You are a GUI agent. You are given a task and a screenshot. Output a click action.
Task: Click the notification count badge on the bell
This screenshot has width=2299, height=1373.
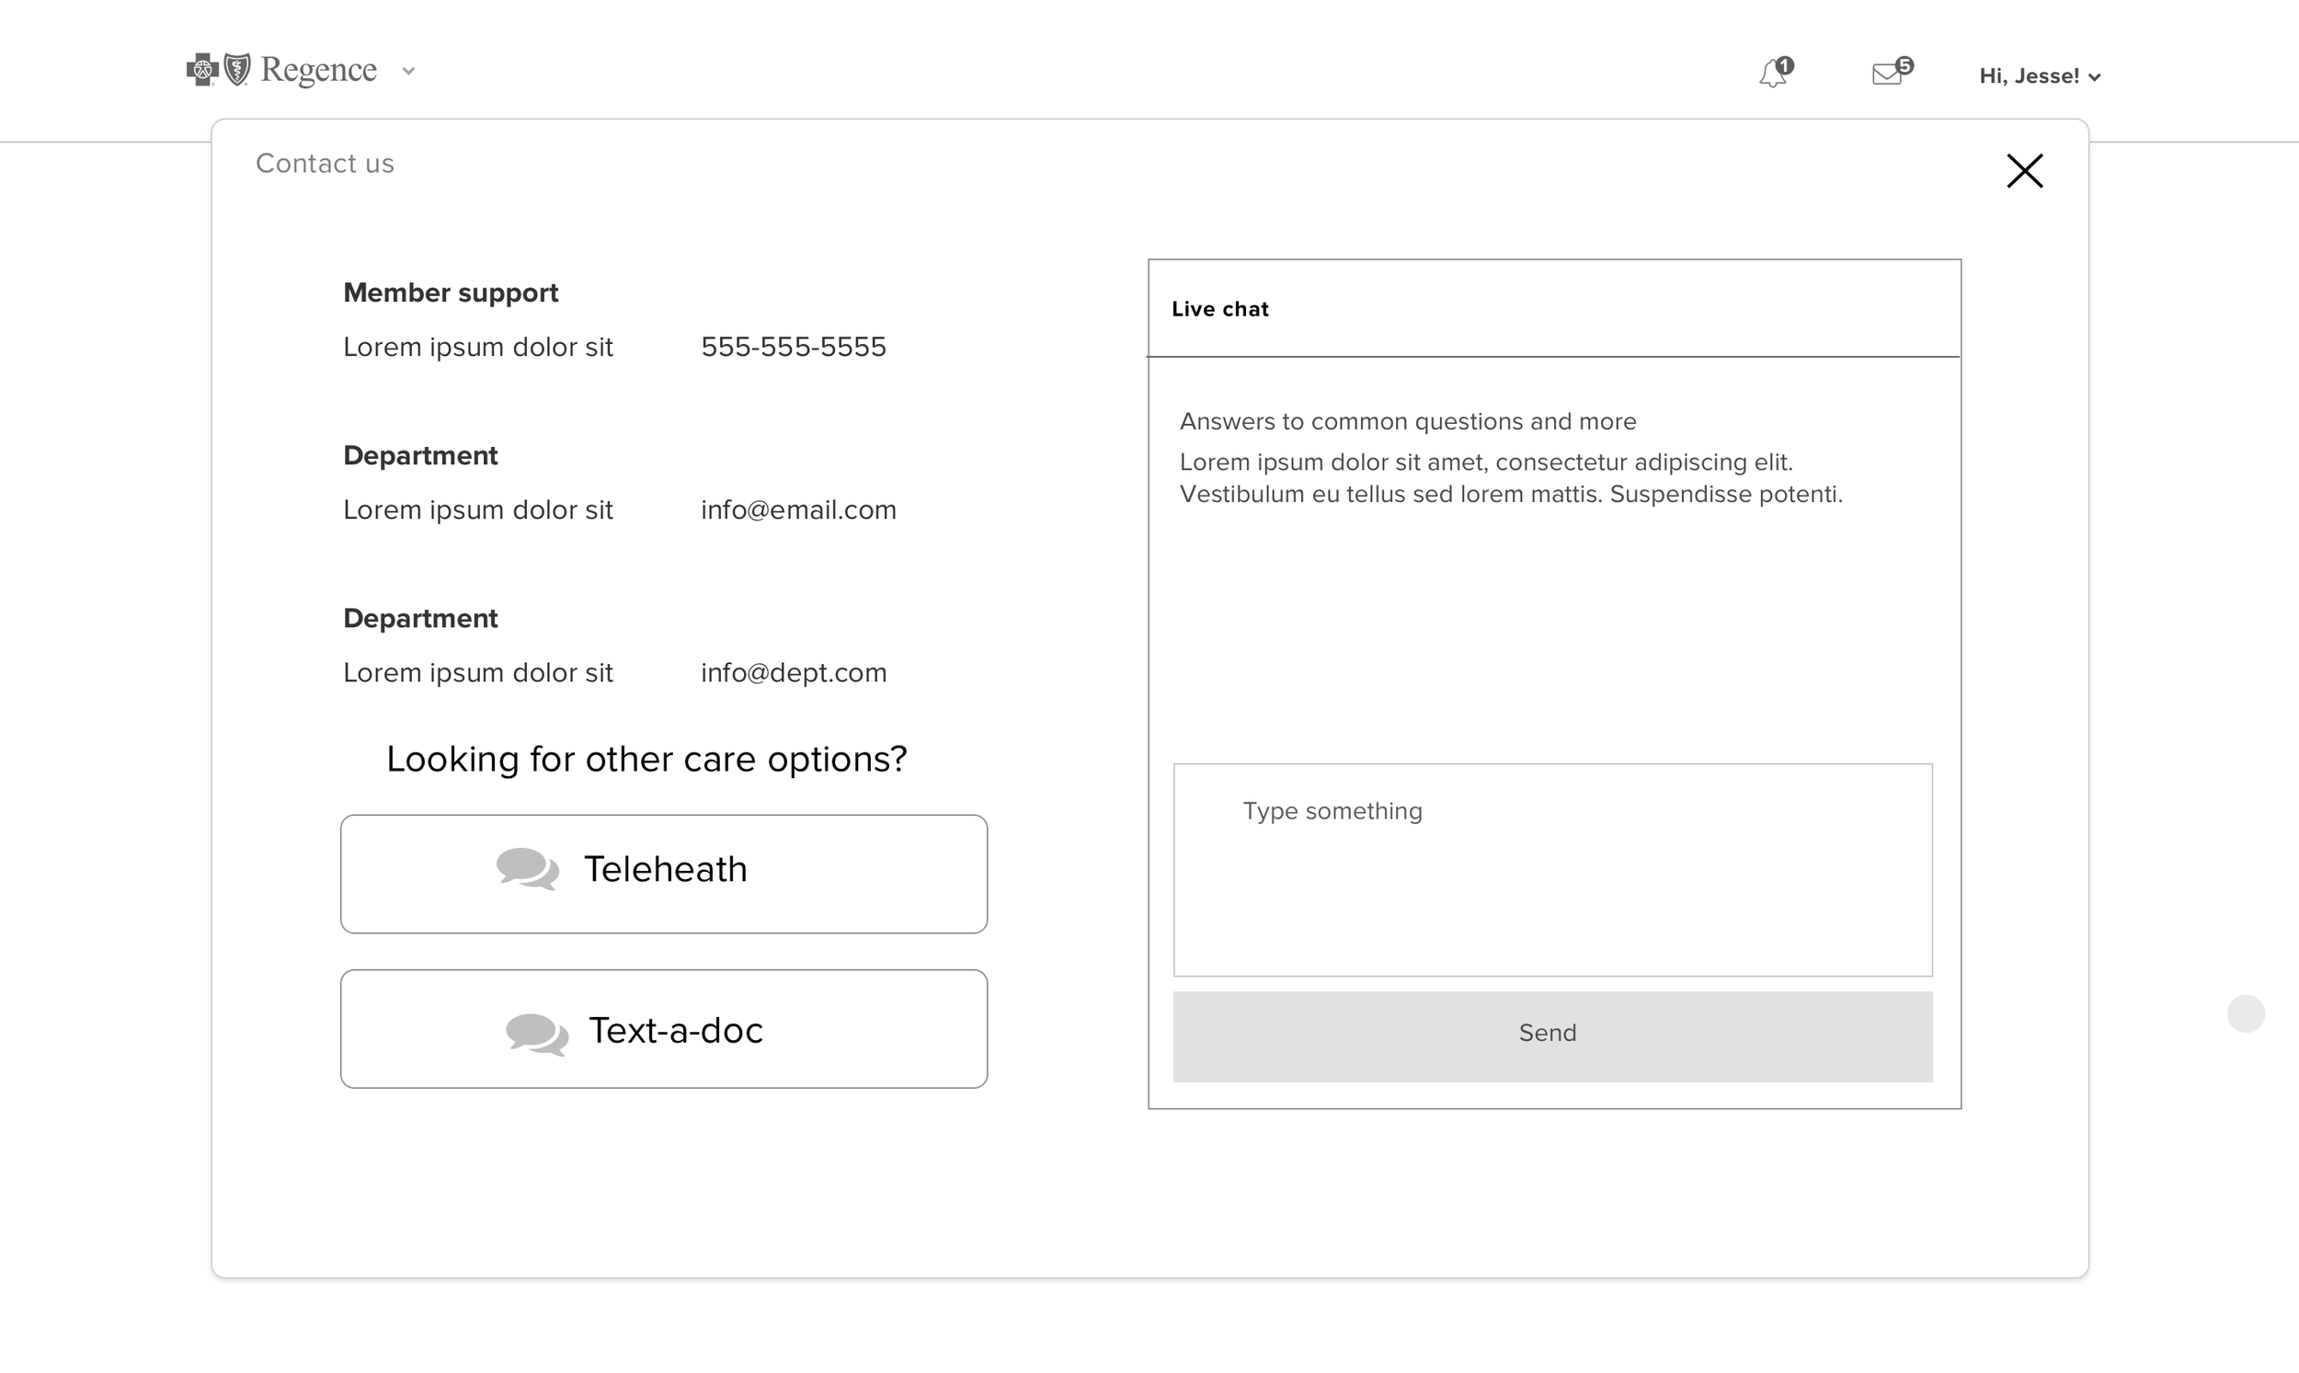click(x=1786, y=64)
